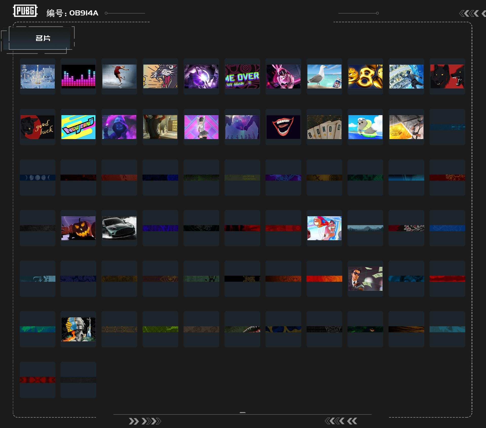Select the RONDO playing cards nameplate
486x428 pixels.
[324, 127]
